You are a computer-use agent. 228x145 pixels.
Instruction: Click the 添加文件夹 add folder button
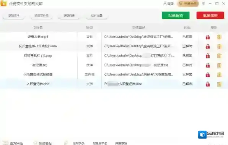41,15
